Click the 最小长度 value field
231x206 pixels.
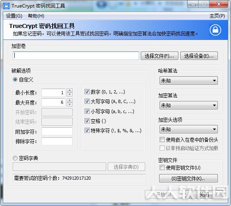pos(53,93)
